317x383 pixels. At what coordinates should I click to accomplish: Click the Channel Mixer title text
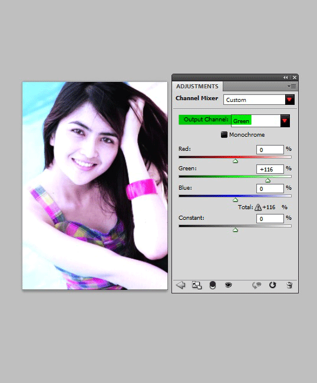[x=197, y=98]
